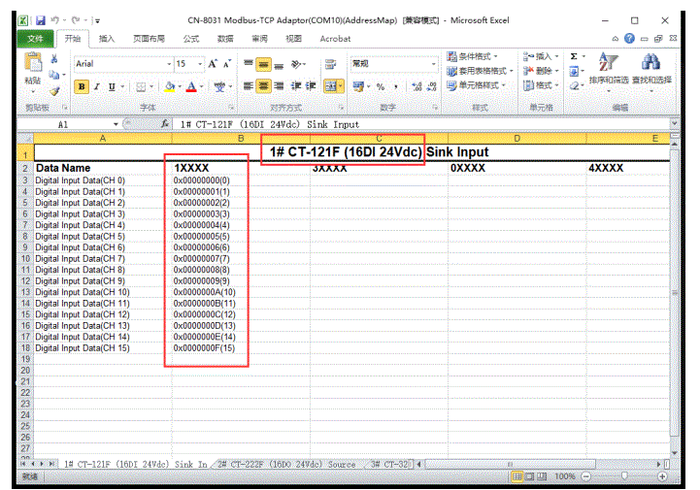
Task: Toggle Underline formatting
Action: pos(112,86)
